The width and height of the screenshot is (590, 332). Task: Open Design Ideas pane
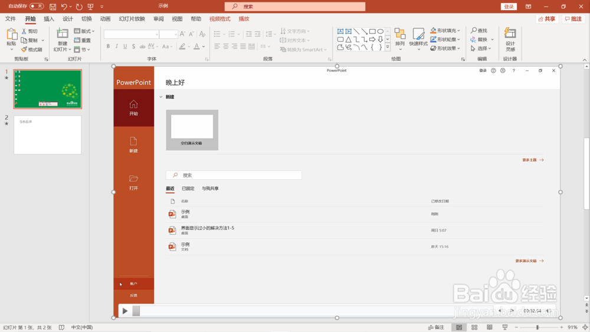510,39
